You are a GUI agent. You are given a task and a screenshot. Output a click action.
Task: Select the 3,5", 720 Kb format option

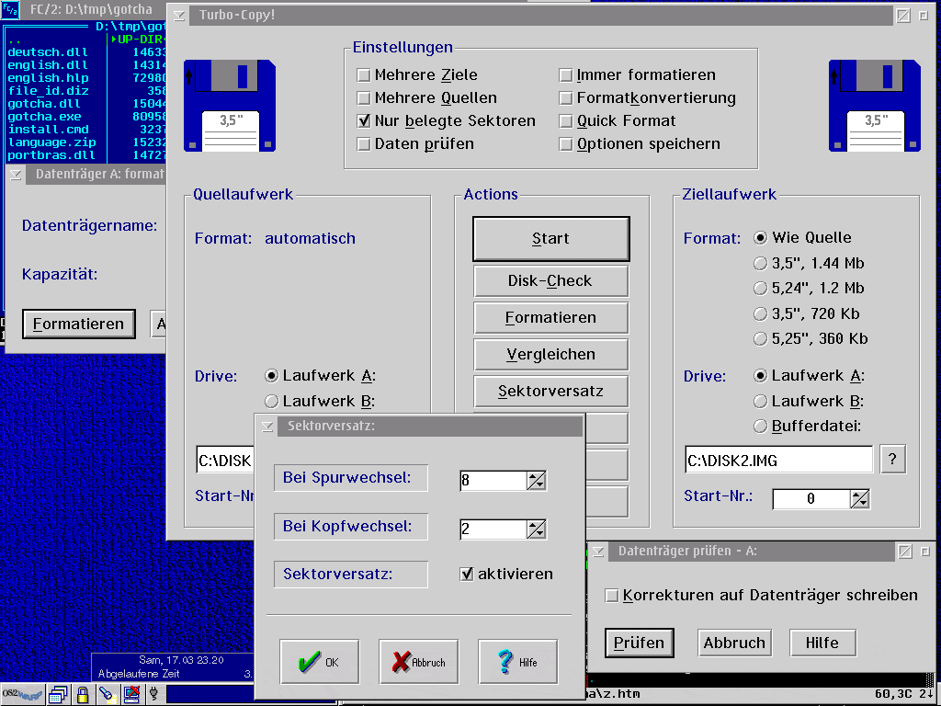760,313
